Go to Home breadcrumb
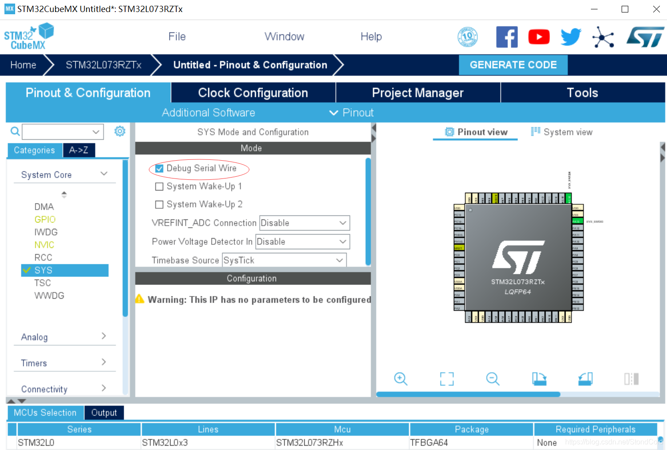The width and height of the screenshot is (667, 450). click(x=23, y=65)
